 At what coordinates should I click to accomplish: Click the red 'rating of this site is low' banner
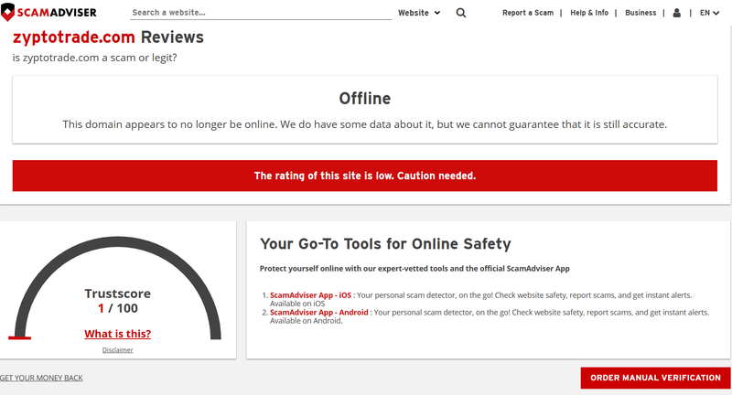pos(364,176)
